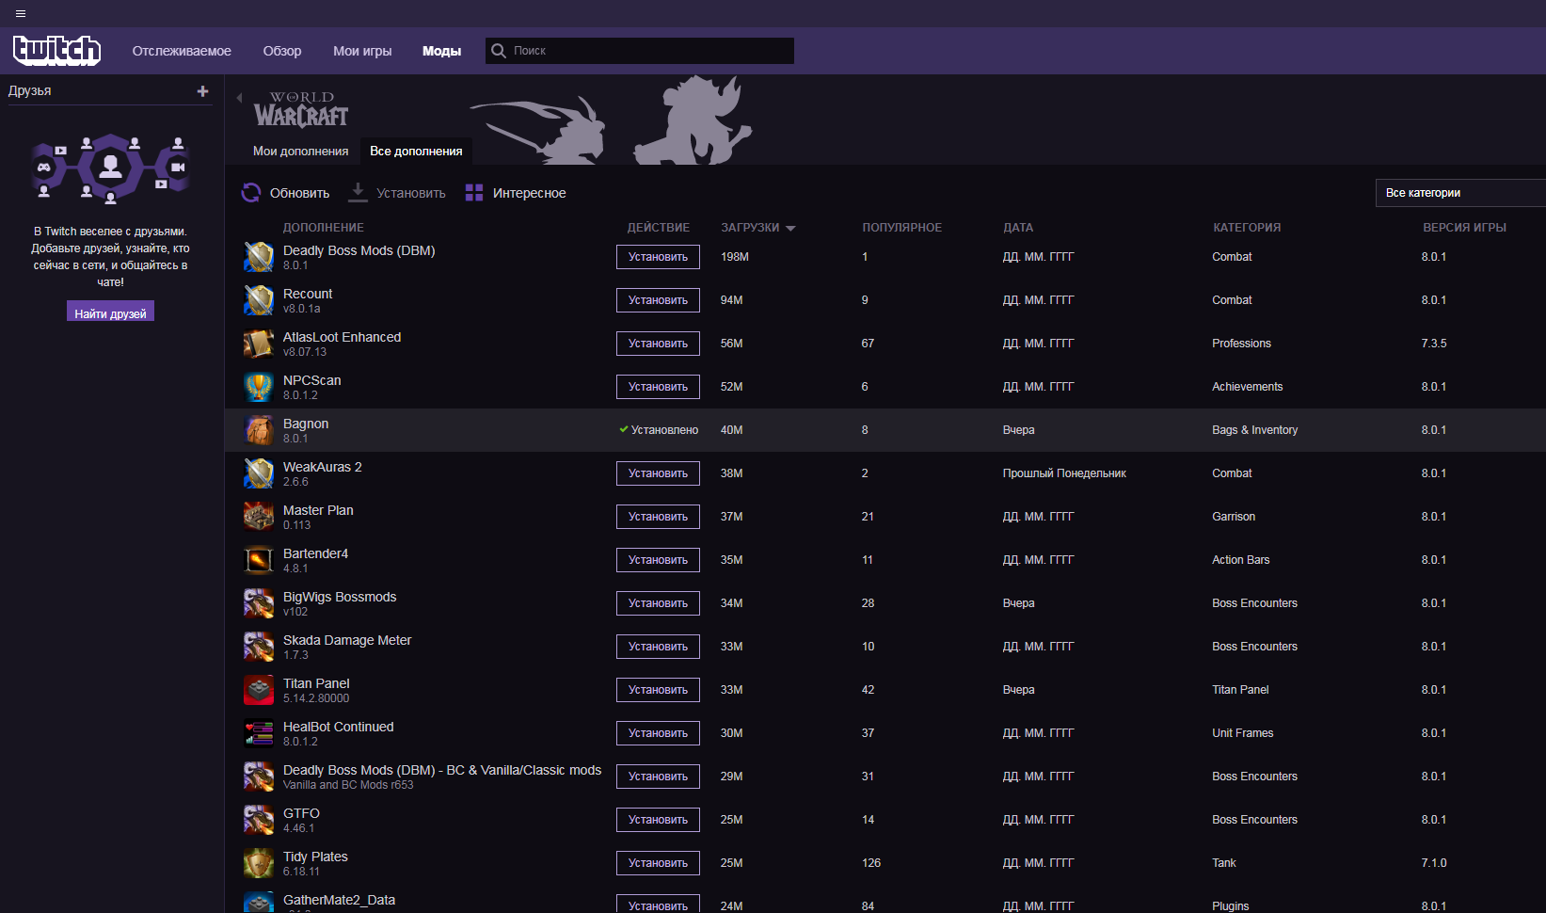Open the Мои игры tab
This screenshot has width=1546, height=913.
tap(362, 51)
